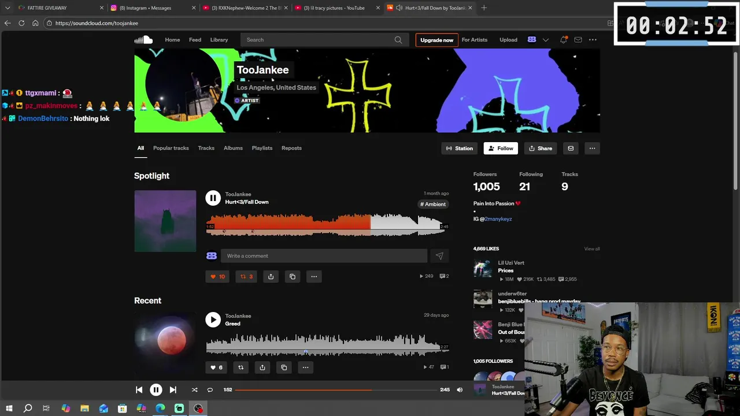The height and width of the screenshot is (416, 740).
Task: Switch to the Popular tracks tab
Action: tap(171, 148)
